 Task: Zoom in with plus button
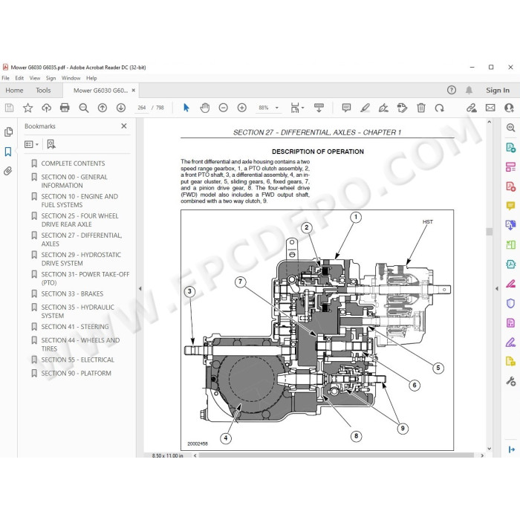tap(241, 108)
